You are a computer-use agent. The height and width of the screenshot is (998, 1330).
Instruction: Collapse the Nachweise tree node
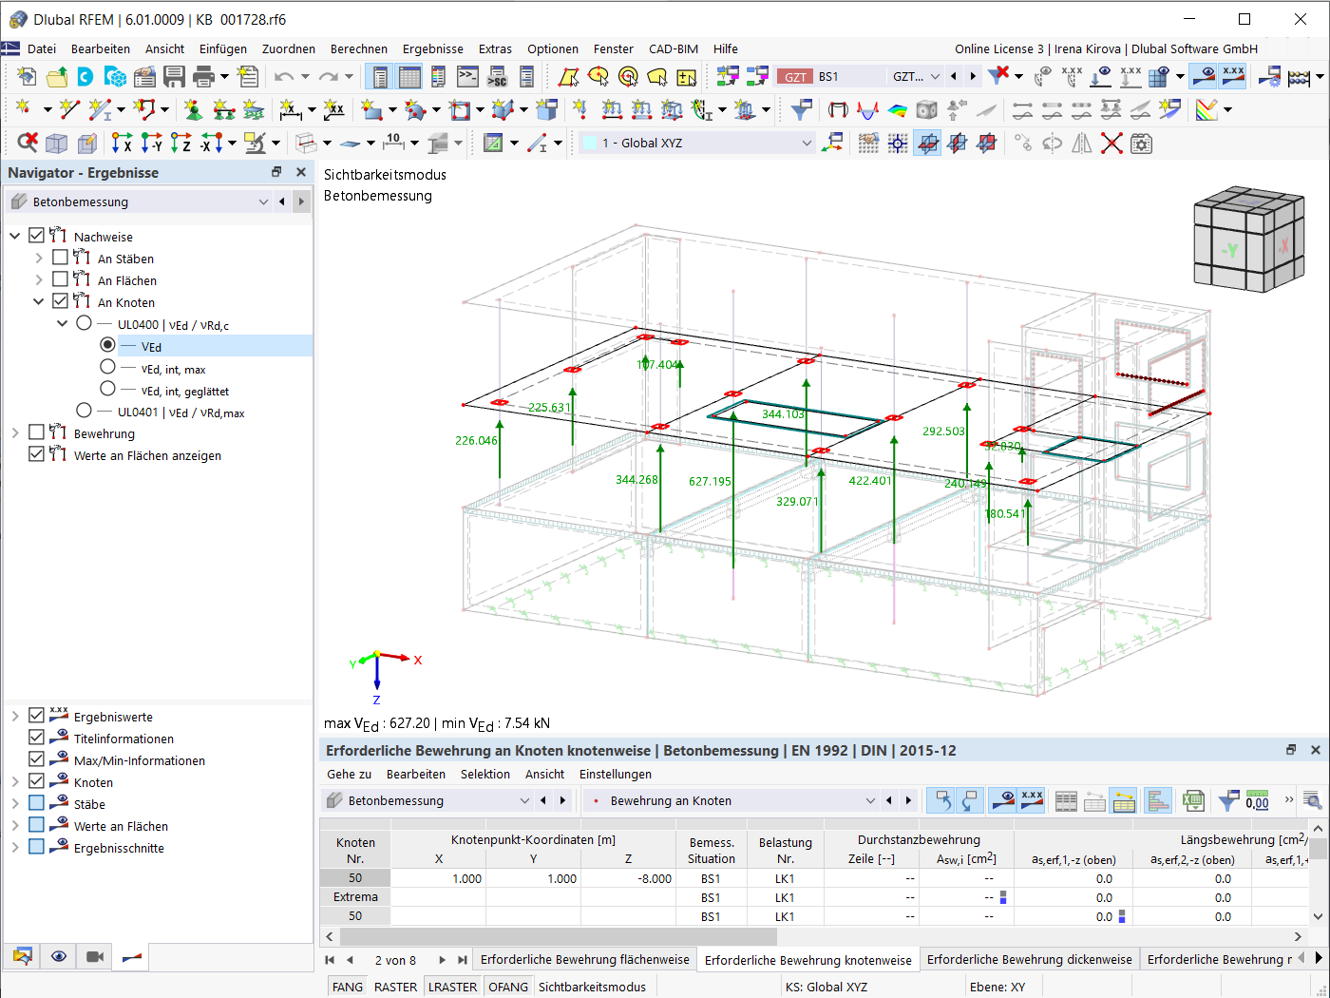tap(15, 236)
